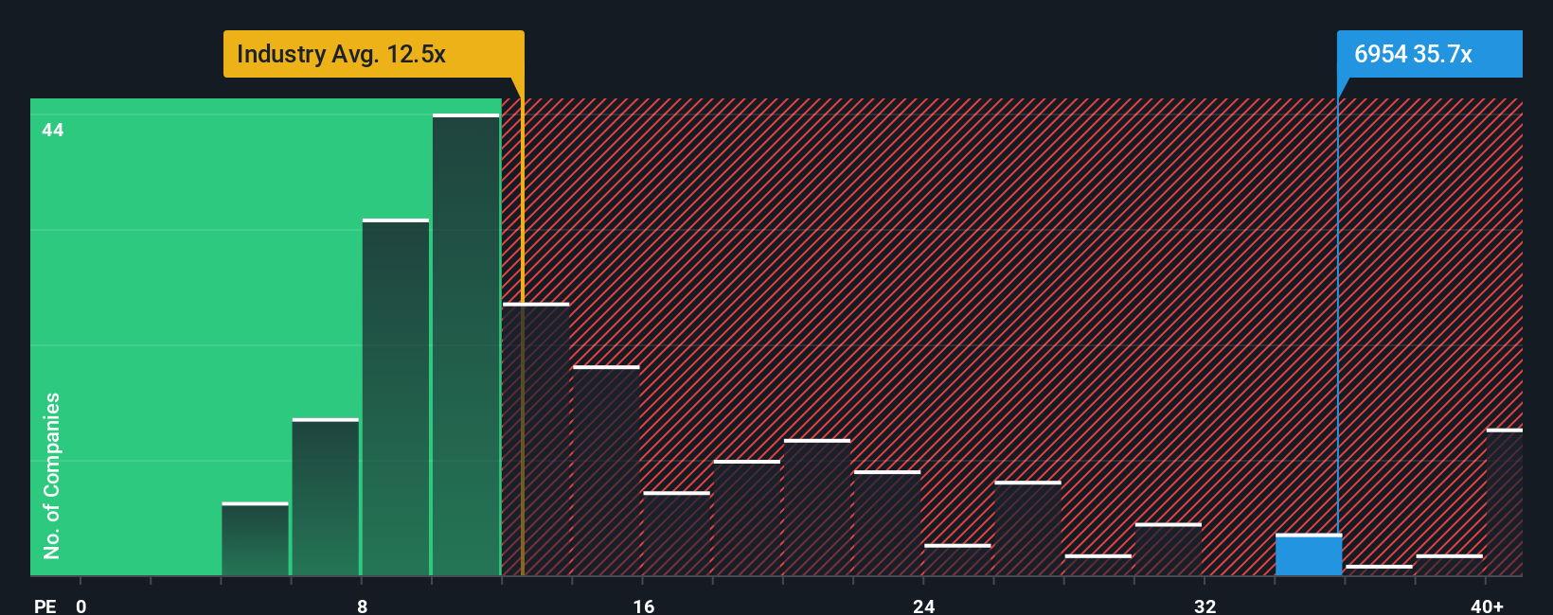Click the '44' peak value label
This screenshot has width=1553, height=615.
pos(53,130)
